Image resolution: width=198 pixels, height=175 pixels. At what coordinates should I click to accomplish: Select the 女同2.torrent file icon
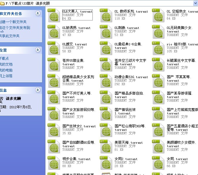click(x=106, y=163)
